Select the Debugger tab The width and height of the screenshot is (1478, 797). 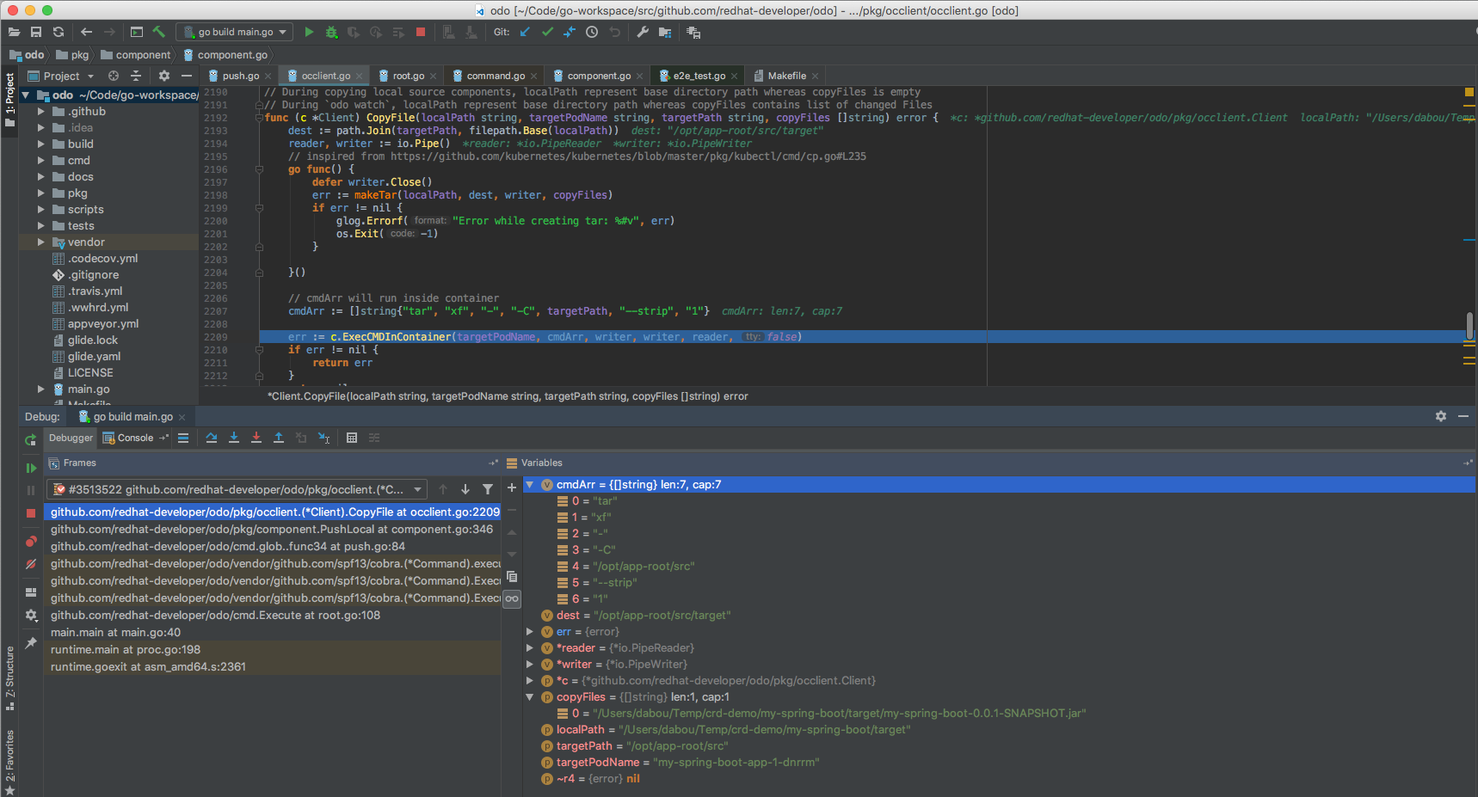point(71,438)
